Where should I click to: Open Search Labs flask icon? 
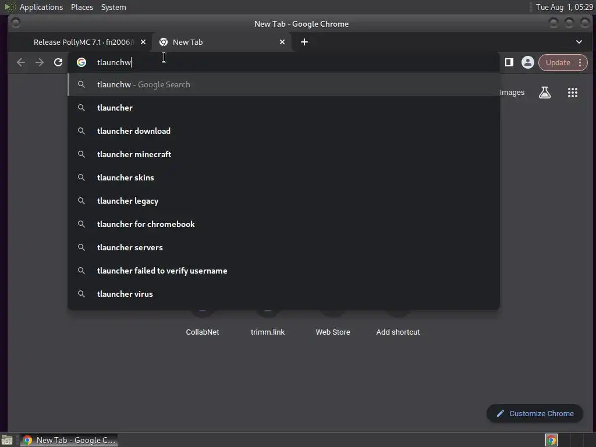545,93
